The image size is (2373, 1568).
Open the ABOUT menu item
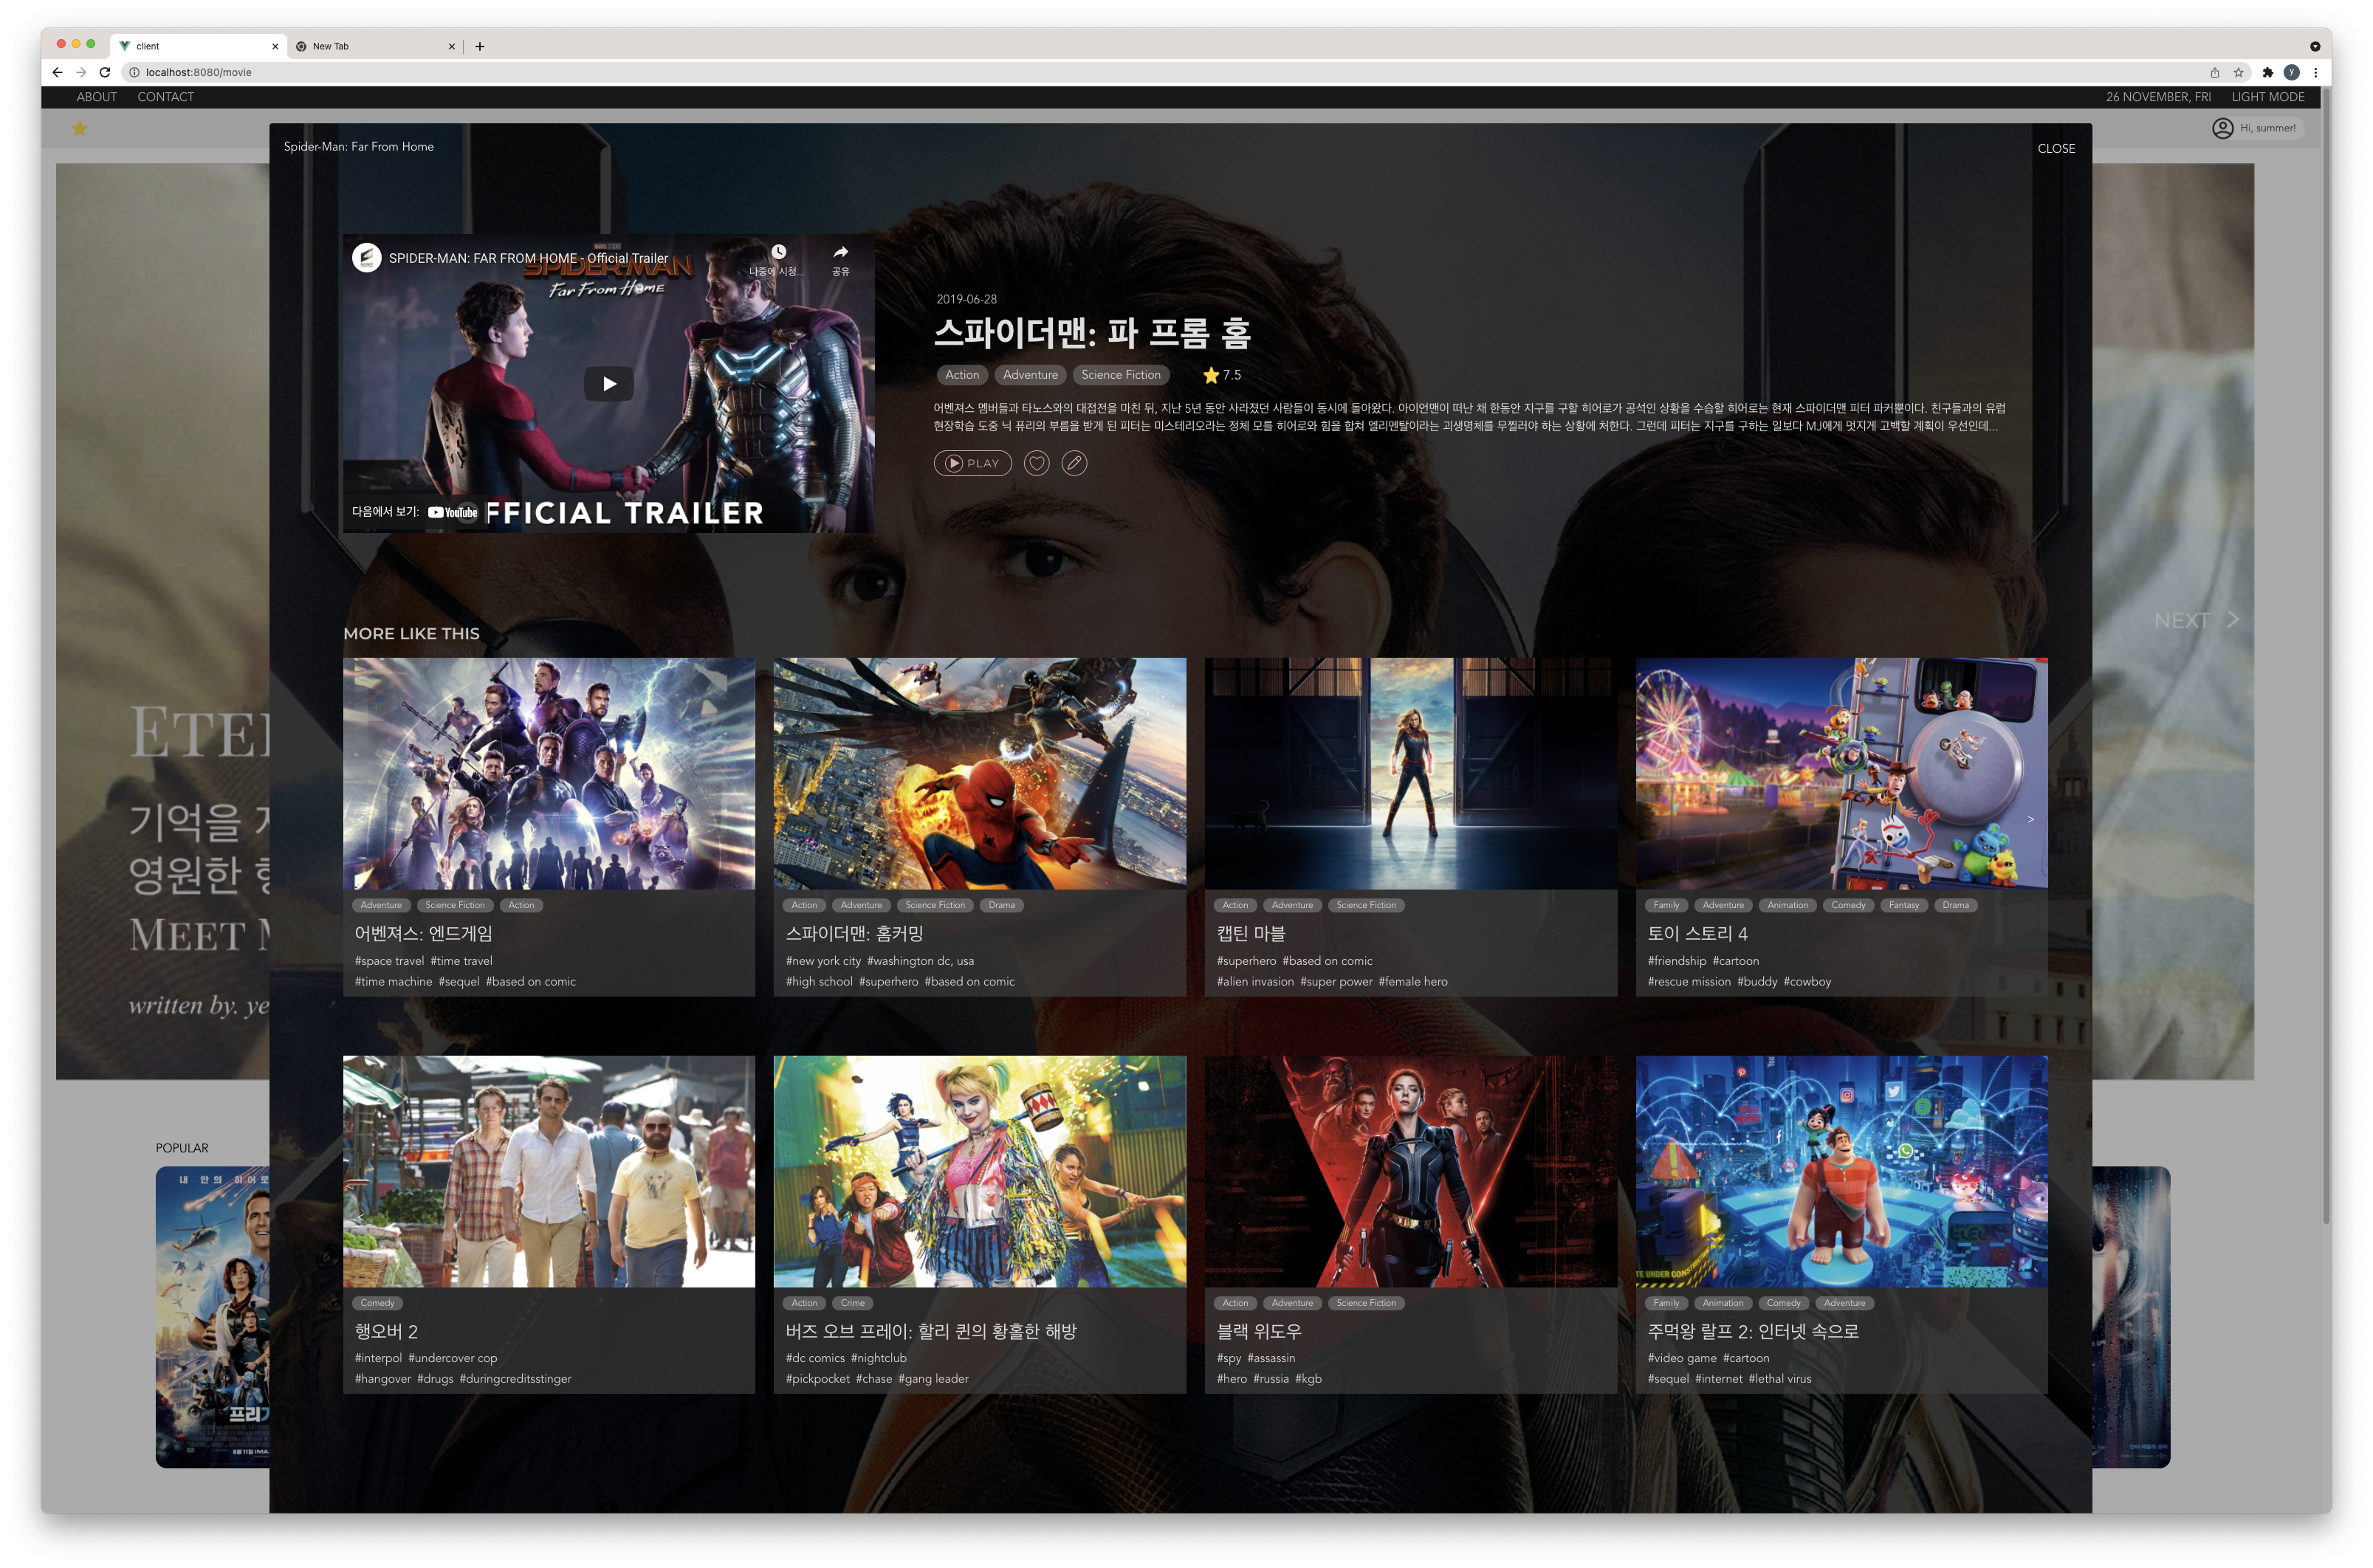[97, 97]
